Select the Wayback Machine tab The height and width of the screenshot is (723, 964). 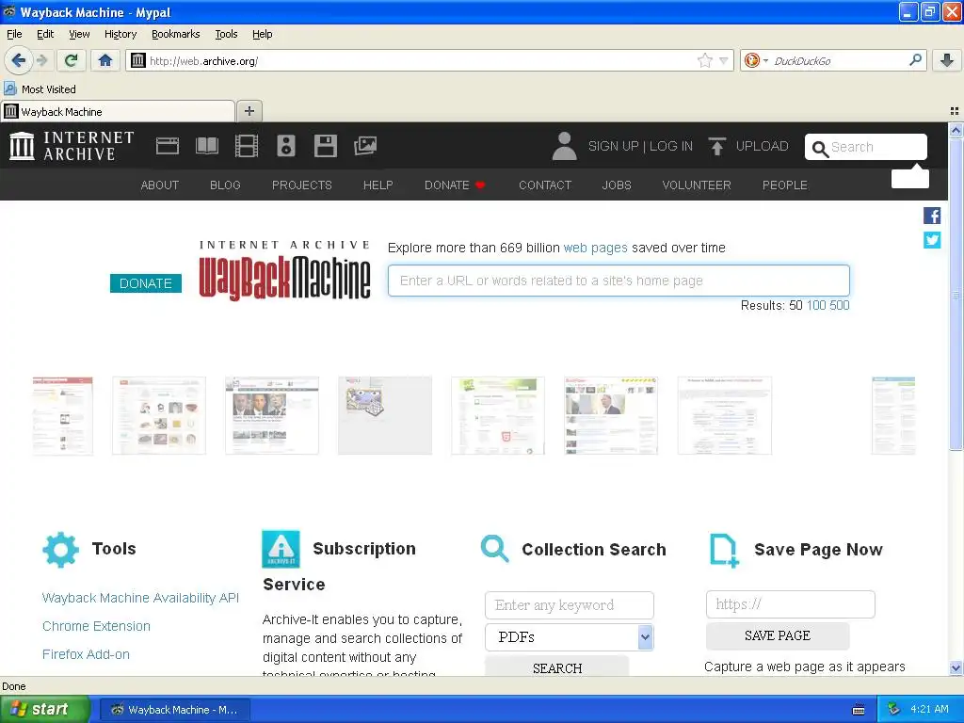pyautogui.click(x=118, y=111)
